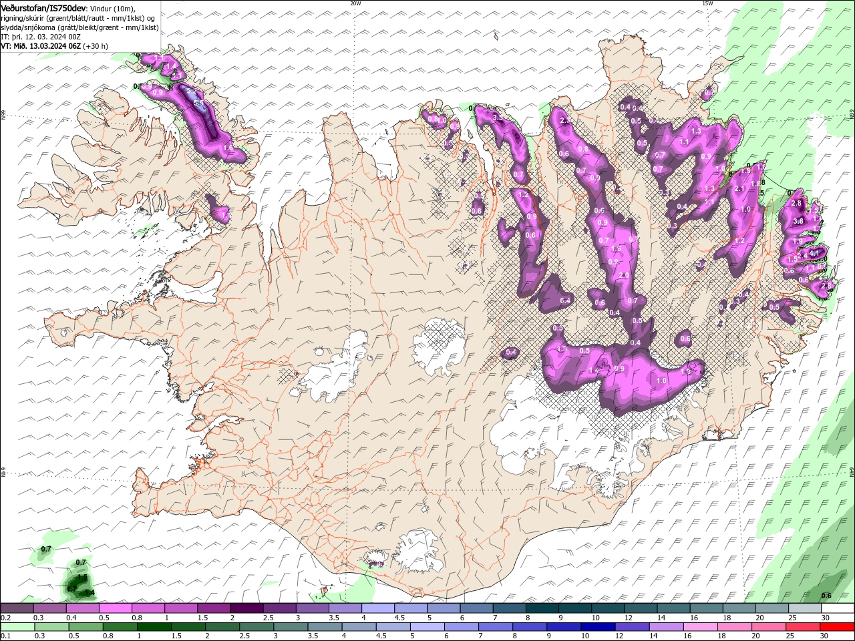Click the 0.2–0.3 swatch in purple legend row

(x=17, y=608)
